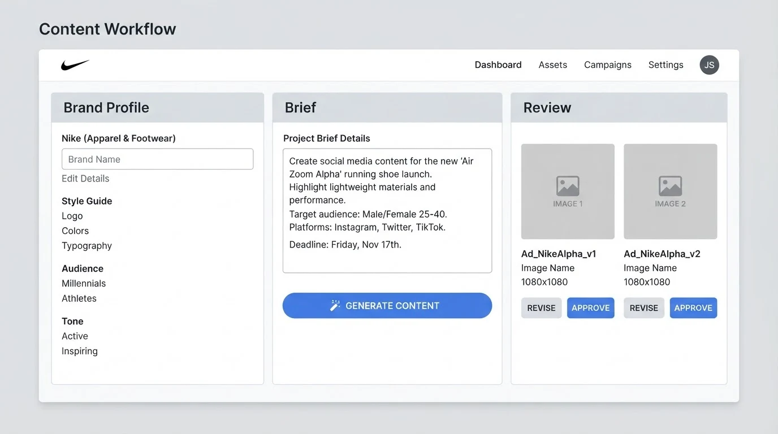Open the JS user avatar
Screen dimensions: 778x434
(709, 65)
